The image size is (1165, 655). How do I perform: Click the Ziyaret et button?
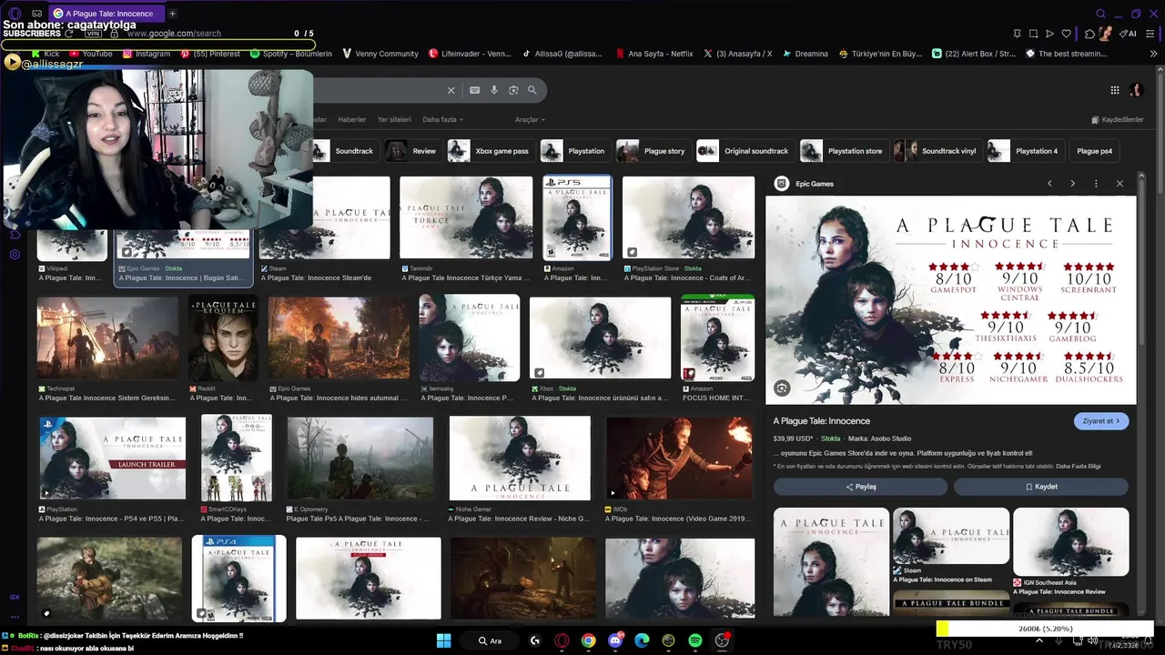coord(1101,421)
